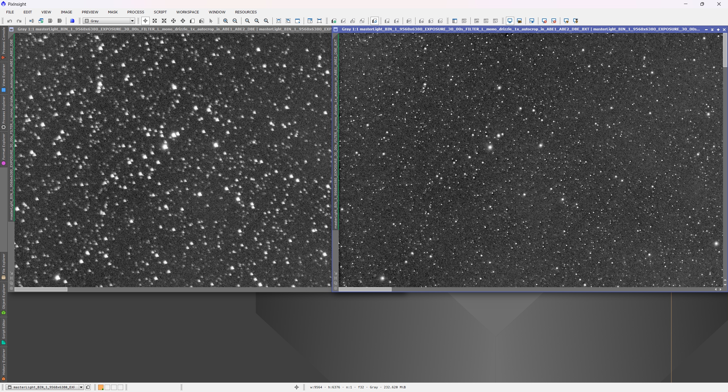Click the window layout toolbar icon
The height and width of the screenshot is (392, 728).
455,21
